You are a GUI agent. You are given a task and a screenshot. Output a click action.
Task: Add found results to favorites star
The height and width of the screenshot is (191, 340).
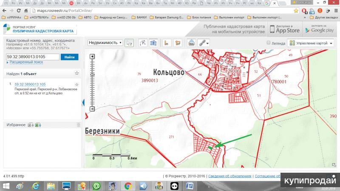click(x=77, y=73)
